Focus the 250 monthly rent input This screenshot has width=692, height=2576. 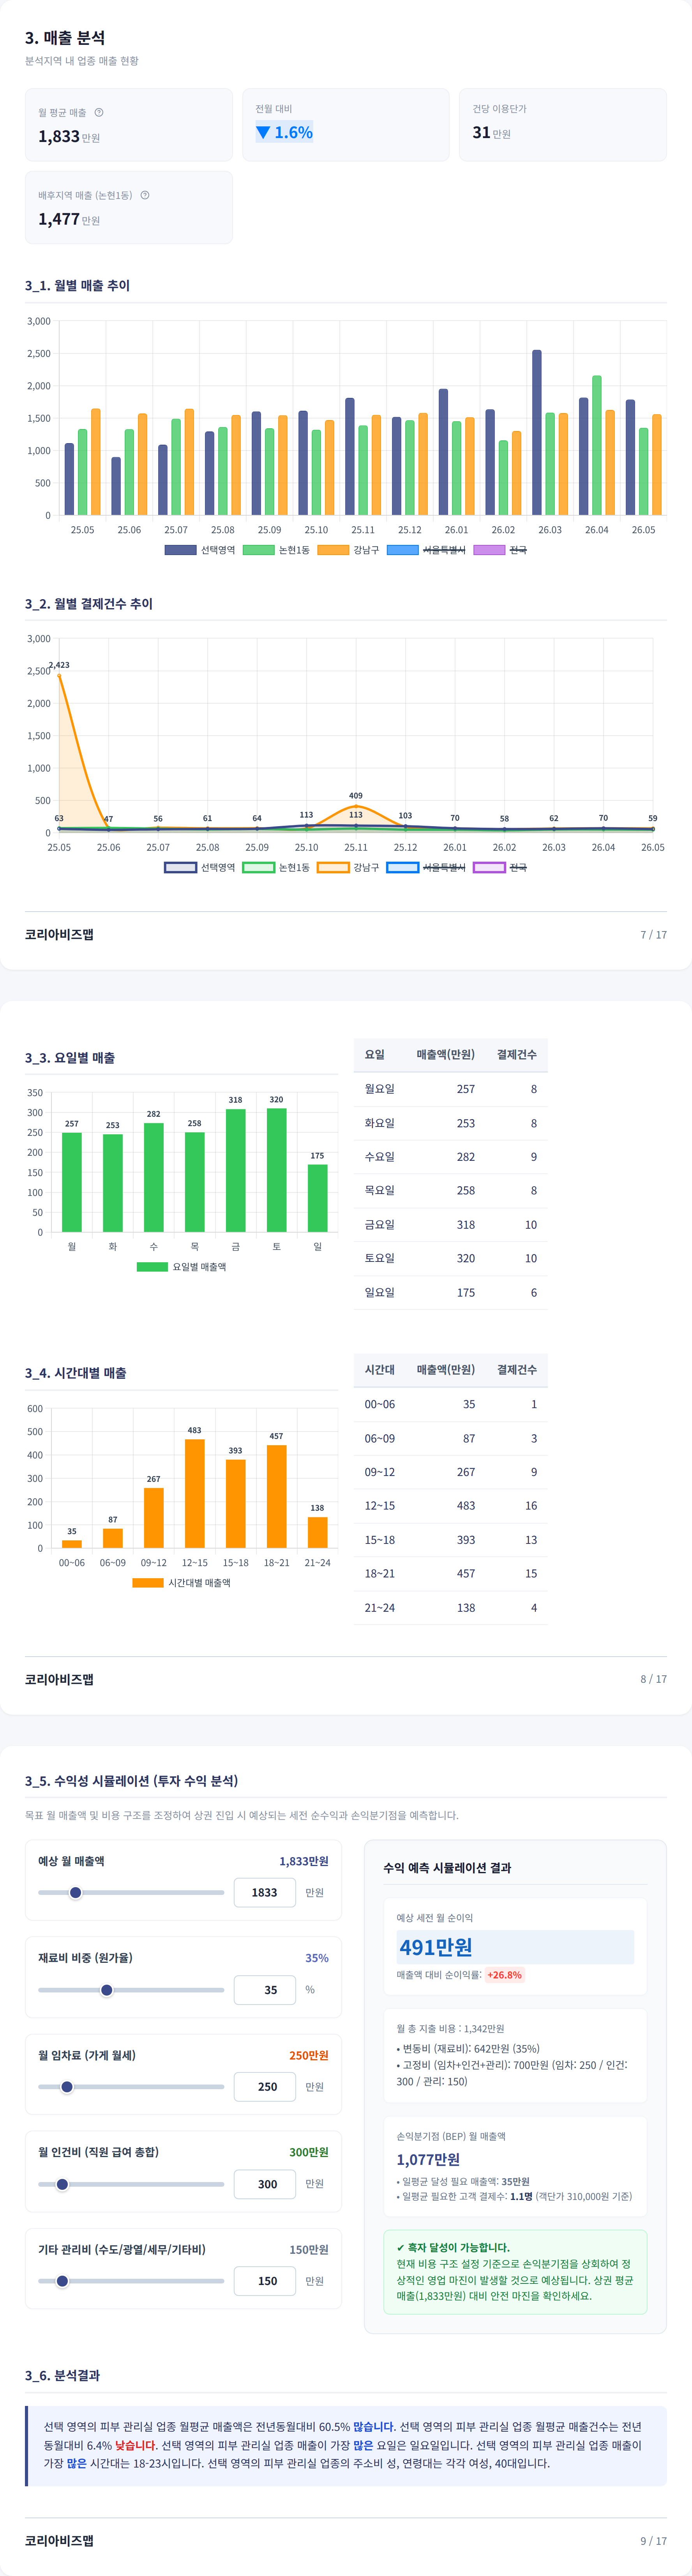[265, 2086]
